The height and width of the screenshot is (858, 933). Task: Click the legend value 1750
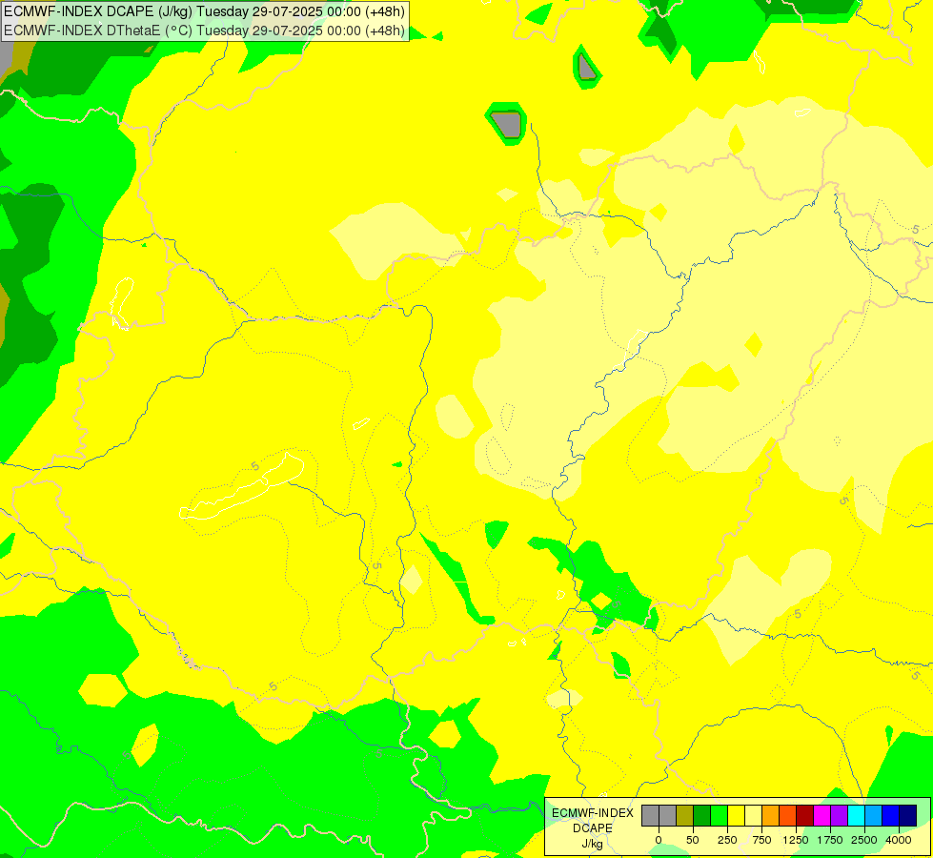click(x=830, y=840)
